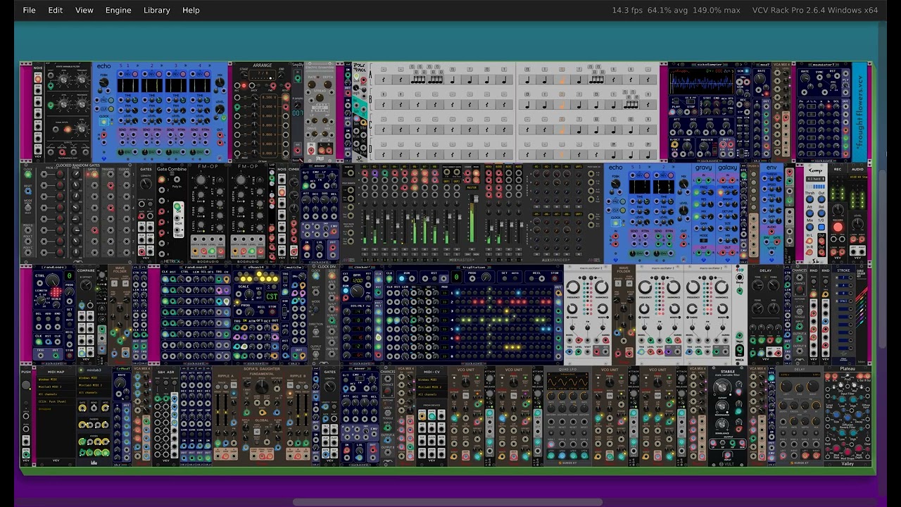Image resolution: width=901 pixels, height=507 pixels.
Task: Click the big button on the PUSH module
Action: (x=27, y=385)
